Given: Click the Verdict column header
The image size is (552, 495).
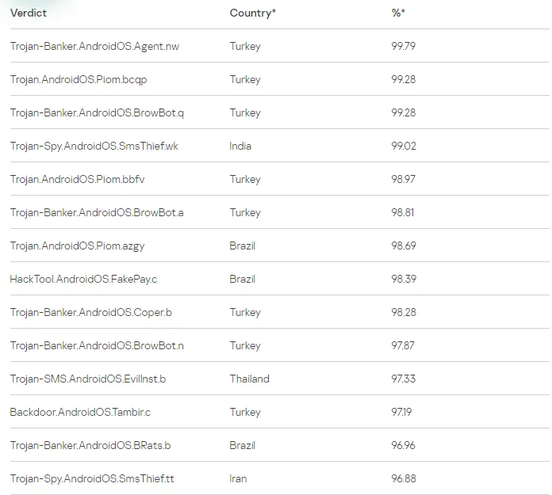Looking at the screenshot, I should point(29,13).
